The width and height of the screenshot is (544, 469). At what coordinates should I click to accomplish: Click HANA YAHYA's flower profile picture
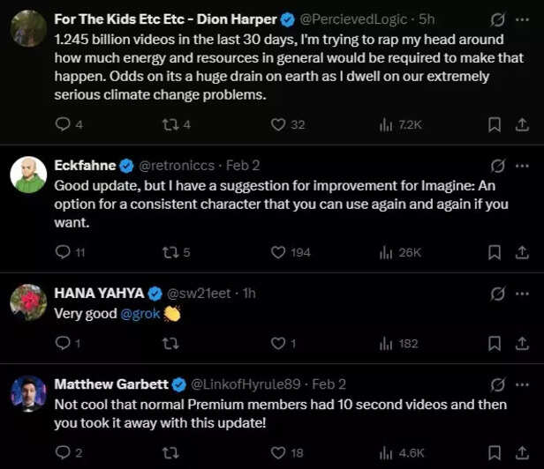coord(28,302)
